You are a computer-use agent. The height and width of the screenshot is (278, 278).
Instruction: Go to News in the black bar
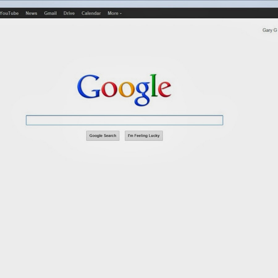(31, 13)
